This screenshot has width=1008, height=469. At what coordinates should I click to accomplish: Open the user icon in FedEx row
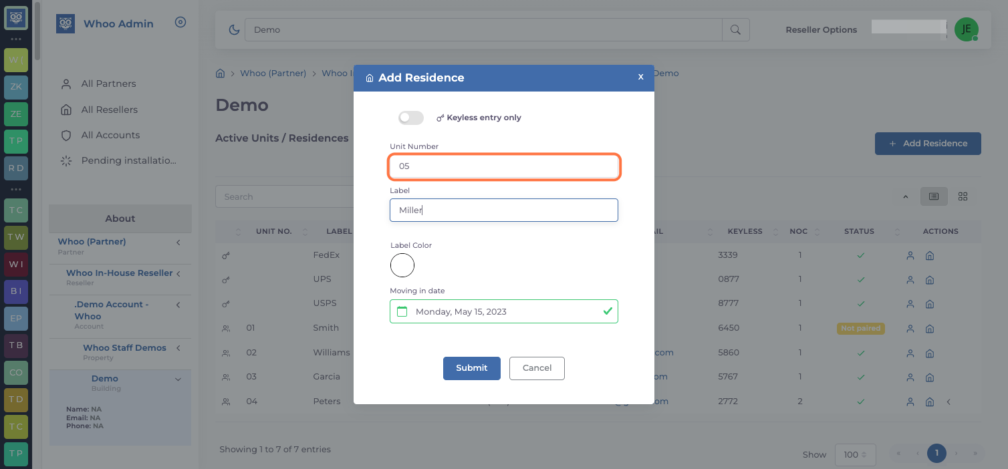[910, 255]
